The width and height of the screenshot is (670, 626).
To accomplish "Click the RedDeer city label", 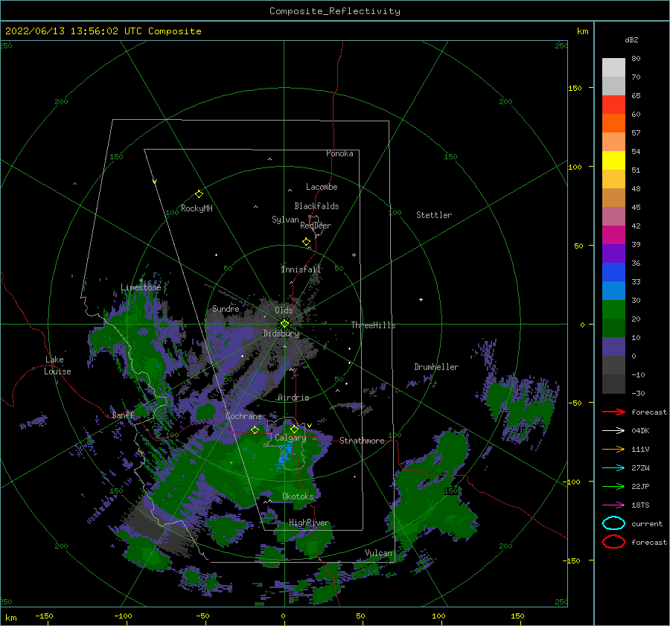I will point(316,226).
